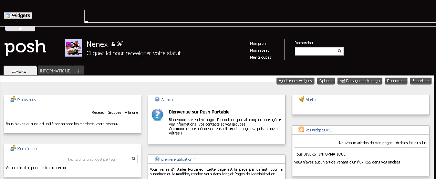Click the Astuces widget help icon
The width and height of the screenshot is (436, 179).
coord(157,99)
